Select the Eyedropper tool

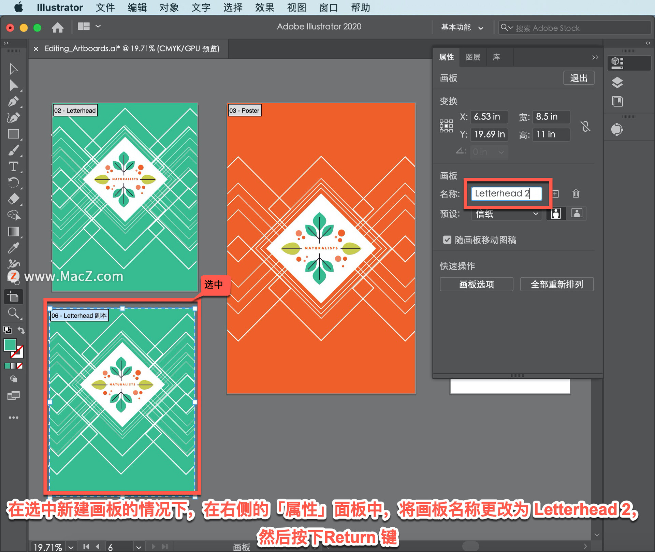pos(13,248)
